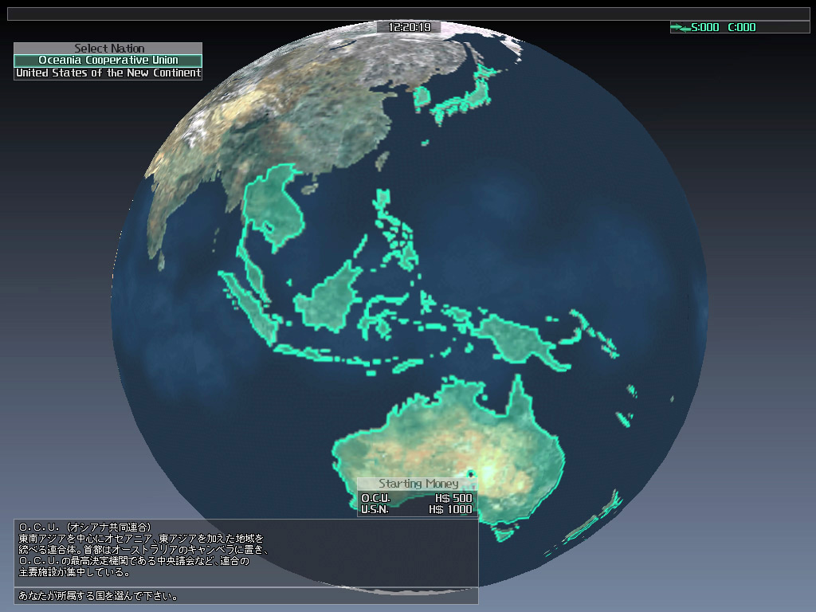Select United States of the New Continent

point(108,73)
